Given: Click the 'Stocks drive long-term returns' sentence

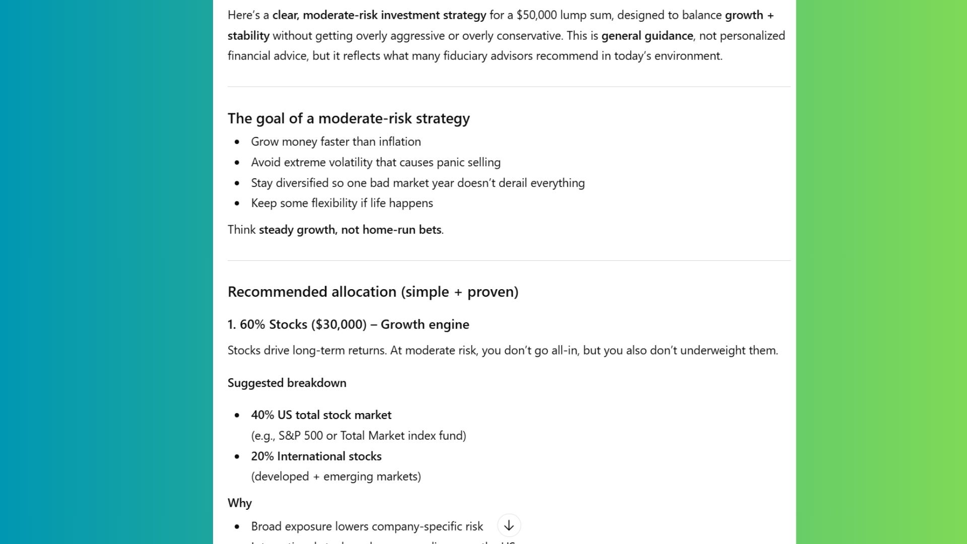Looking at the screenshot, I should (502, 351).
